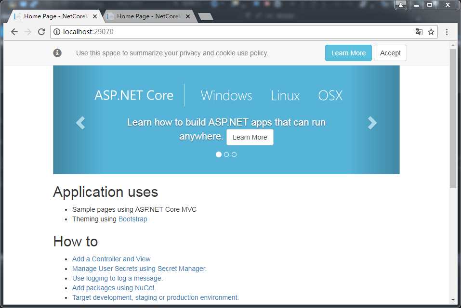Click the forward navigation arrow
Viewport: 461px width, 308px height.
point(28,32)
